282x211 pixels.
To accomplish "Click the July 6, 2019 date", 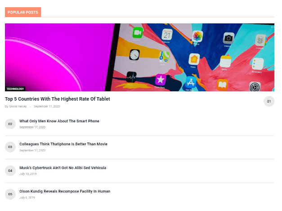I will (x=27, y=197).
